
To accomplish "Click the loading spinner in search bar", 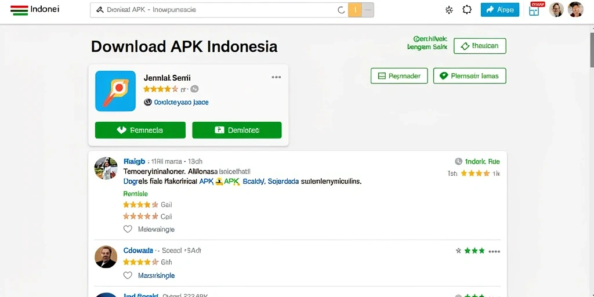I will (341, 10).
